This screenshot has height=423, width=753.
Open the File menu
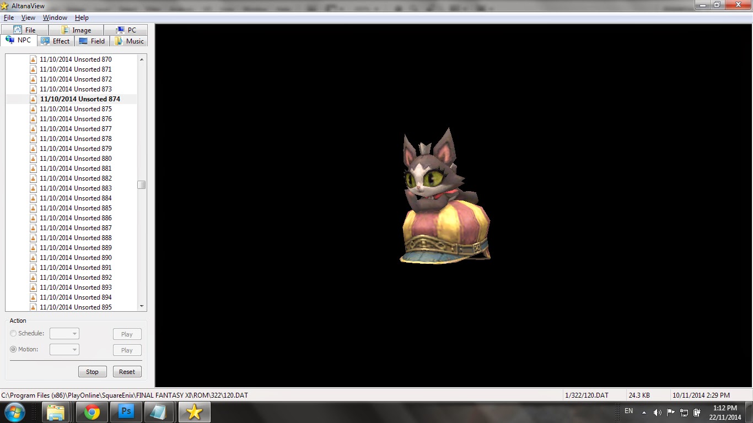click(9, 18)
